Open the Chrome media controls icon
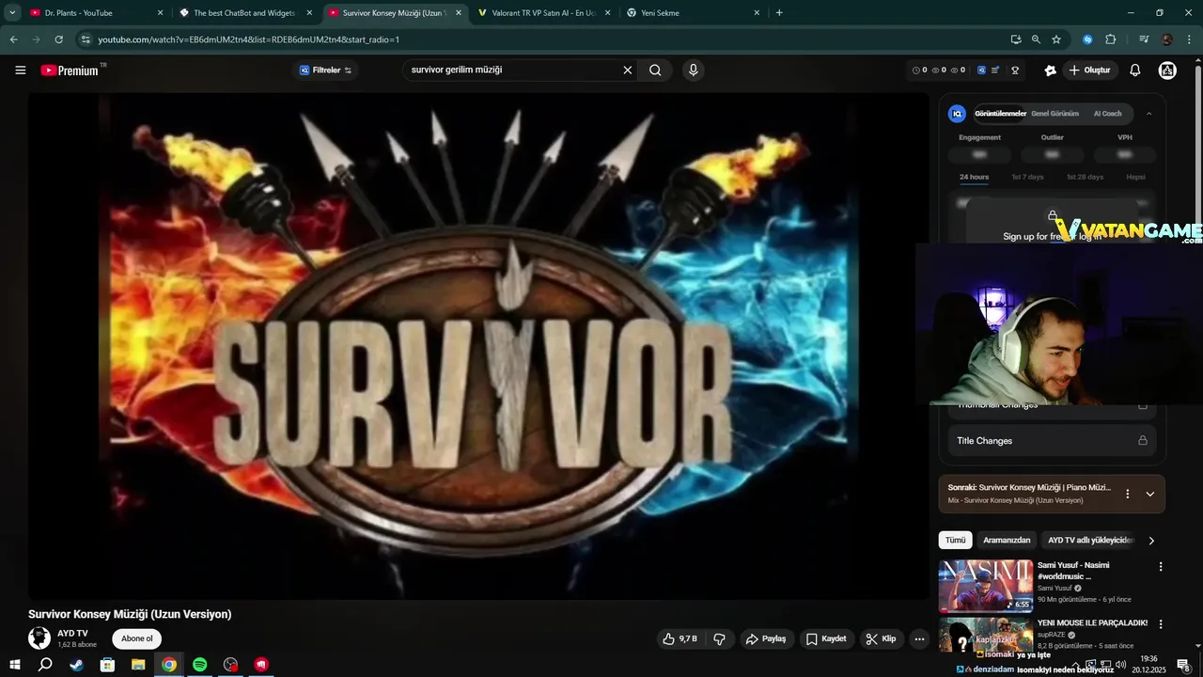Viewport: 1203px width, 677px height. 1144,39
